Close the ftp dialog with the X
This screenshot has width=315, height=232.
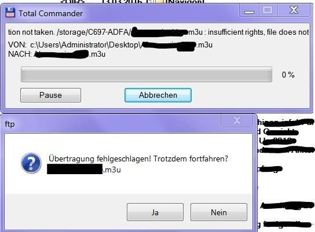pos(237,120)
